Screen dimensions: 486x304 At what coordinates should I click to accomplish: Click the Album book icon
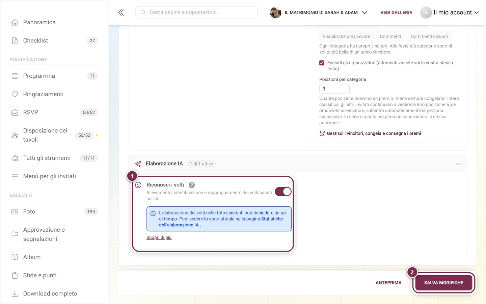(15, 257)
